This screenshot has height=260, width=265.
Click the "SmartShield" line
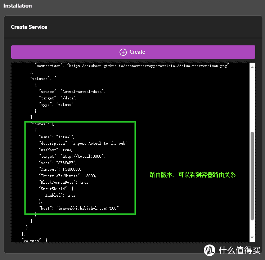point(56,189)
